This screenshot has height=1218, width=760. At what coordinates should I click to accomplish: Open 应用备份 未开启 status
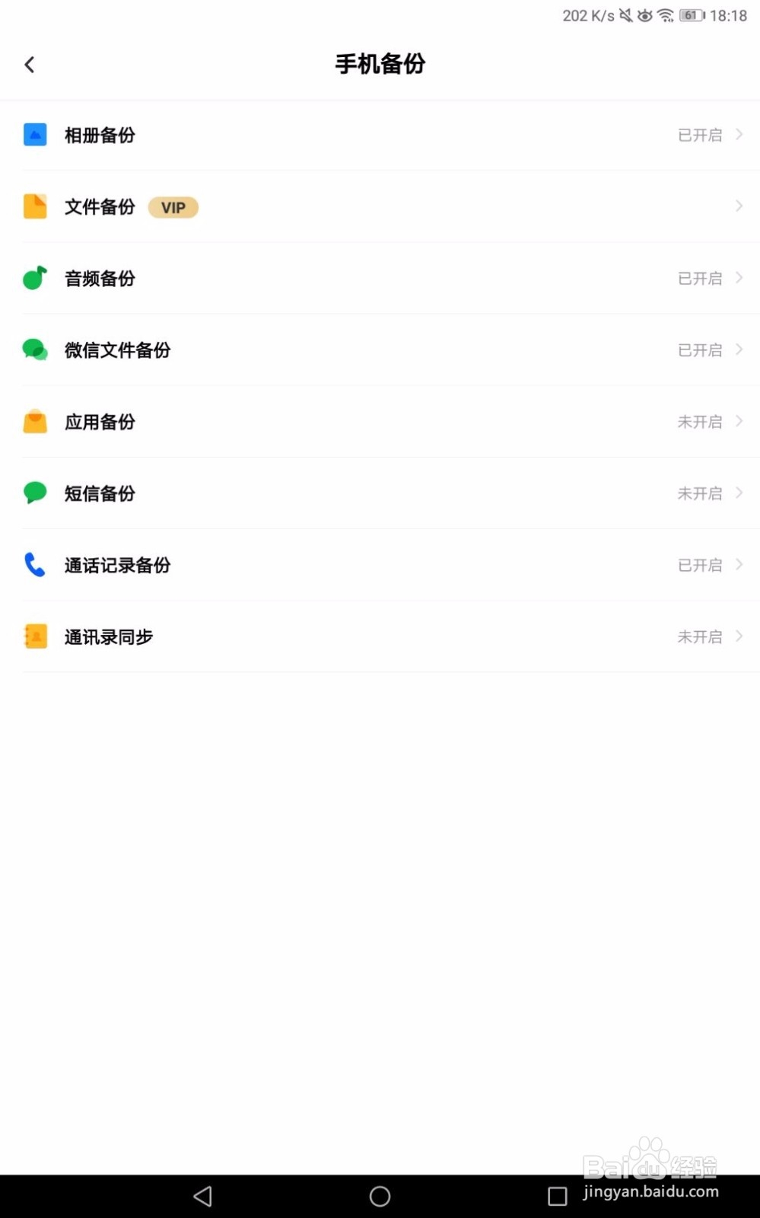[700, 422]
